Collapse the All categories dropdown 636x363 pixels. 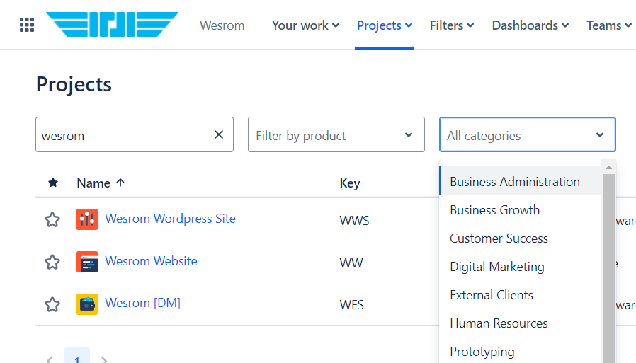[528, 134]
